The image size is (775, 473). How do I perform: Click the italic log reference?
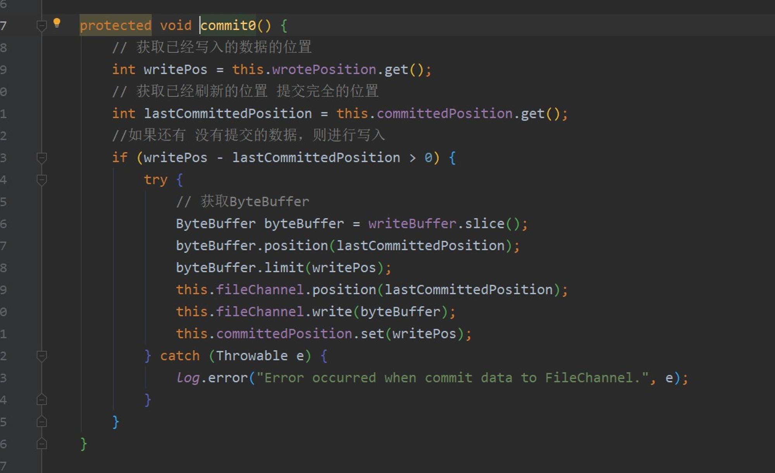[x=188, y=378]
